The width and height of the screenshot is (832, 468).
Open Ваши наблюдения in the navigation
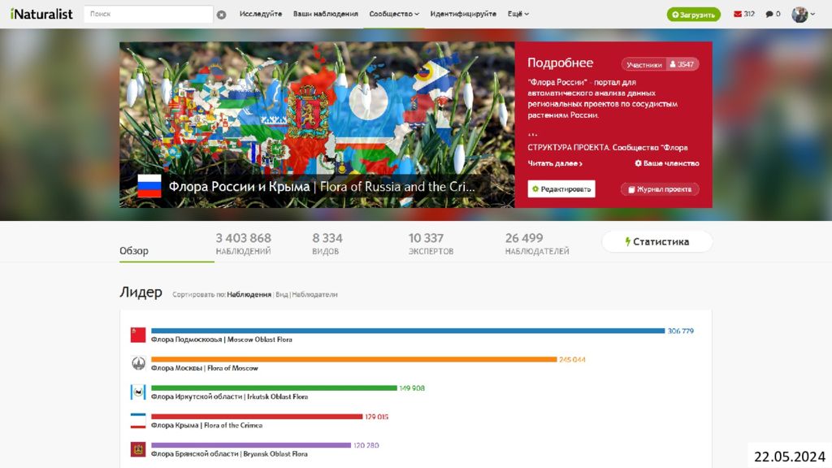coord(325,14)
